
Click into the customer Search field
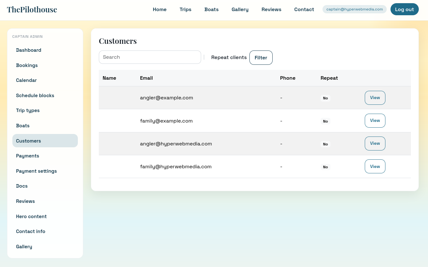[150, 57]
